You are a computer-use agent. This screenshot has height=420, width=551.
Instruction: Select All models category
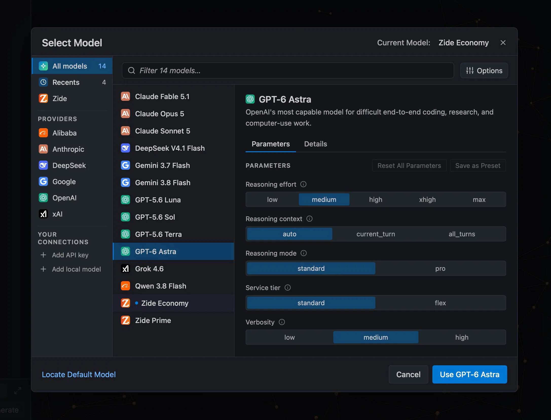click(72, 66)
